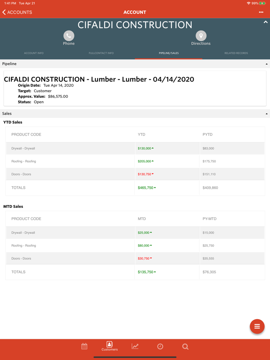Open the search magnifier in bottom bar
Image resolution: width=270 pixels, height=360 pixels.
(x=186, y=347)
